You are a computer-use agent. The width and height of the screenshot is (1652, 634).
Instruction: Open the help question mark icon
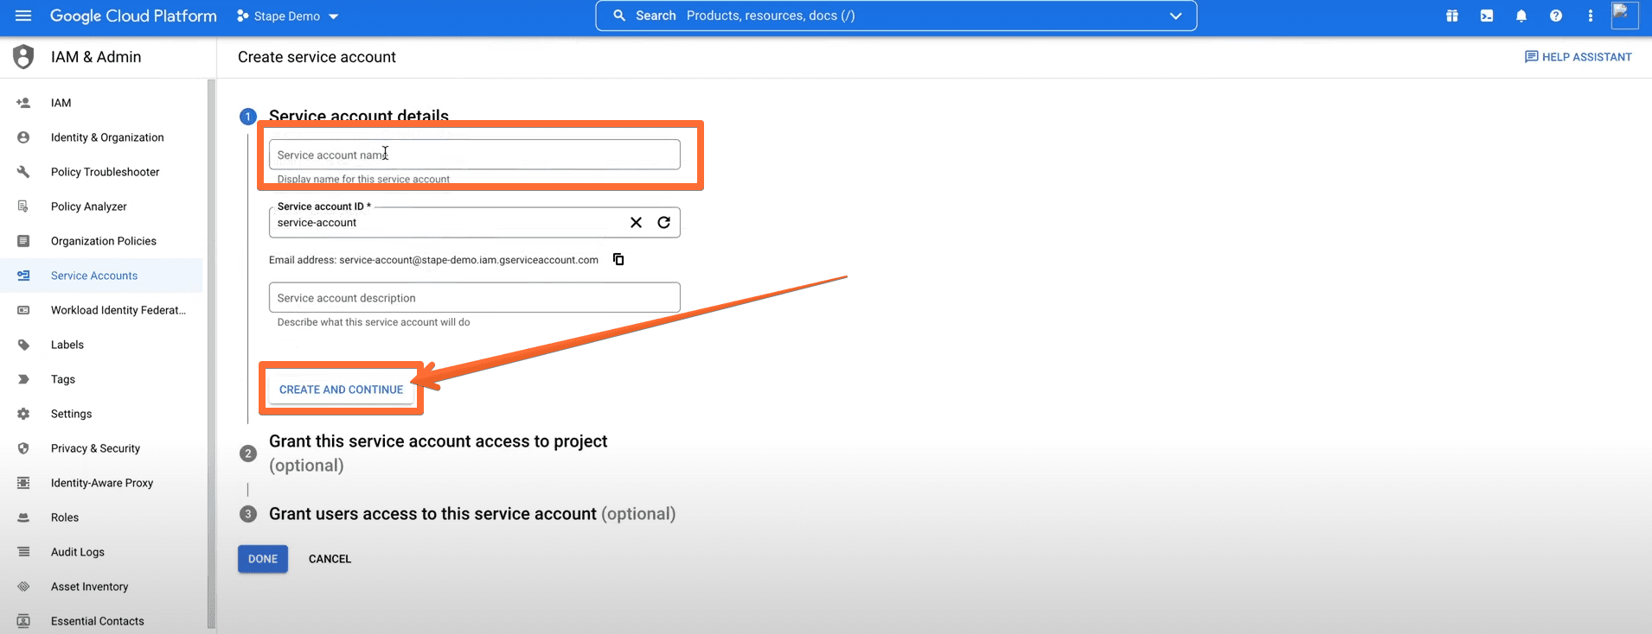[x=1556, y=16]
